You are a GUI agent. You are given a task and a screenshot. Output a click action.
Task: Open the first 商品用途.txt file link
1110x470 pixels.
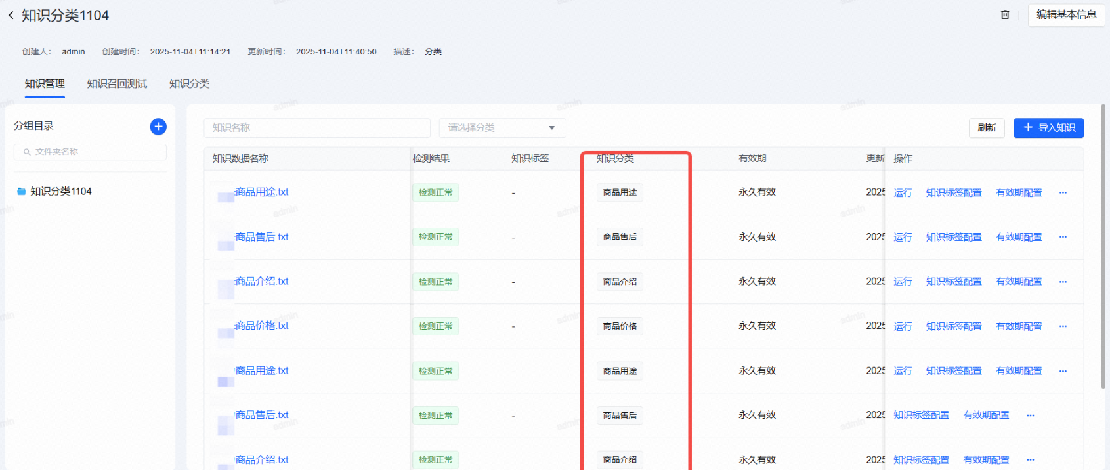[x=262, y=192]
